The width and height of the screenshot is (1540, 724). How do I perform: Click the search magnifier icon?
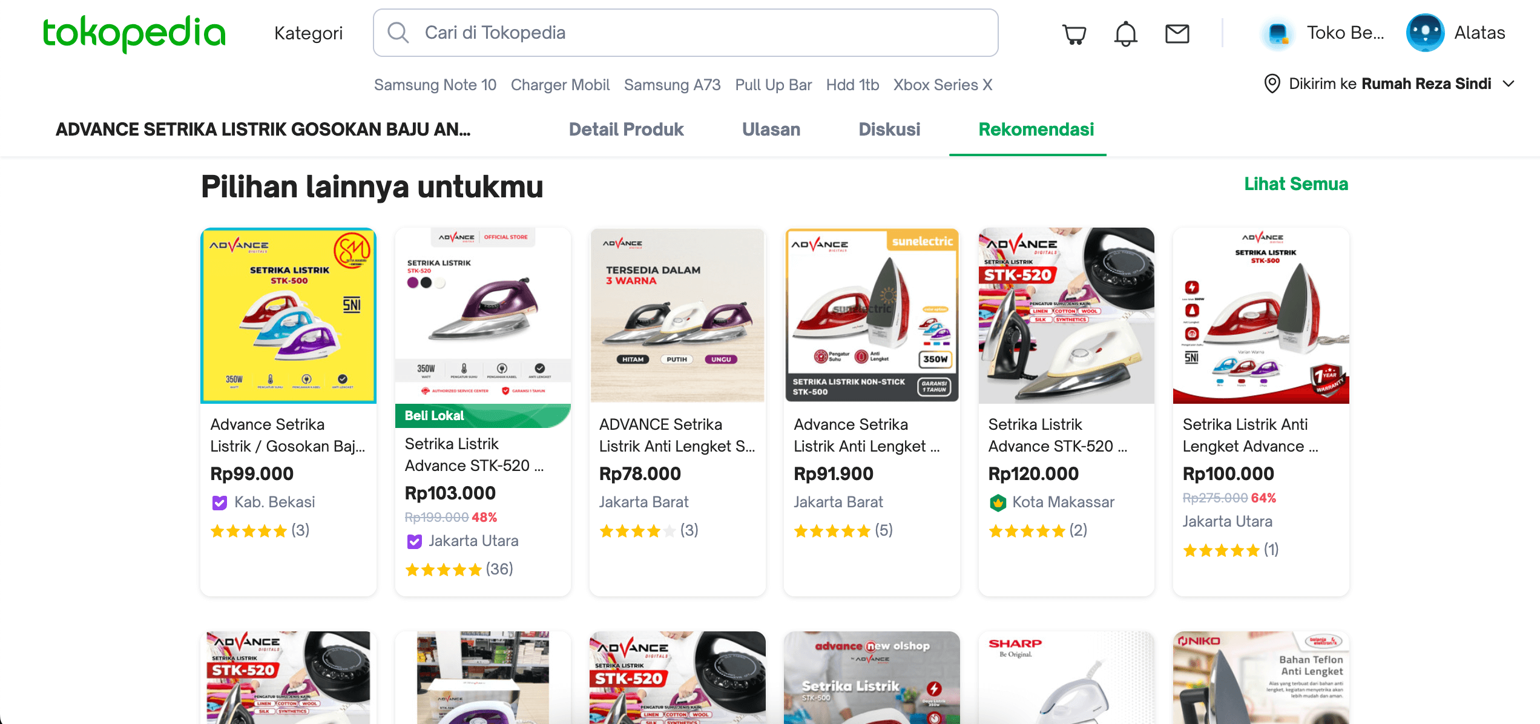click(x=398, y=33)
